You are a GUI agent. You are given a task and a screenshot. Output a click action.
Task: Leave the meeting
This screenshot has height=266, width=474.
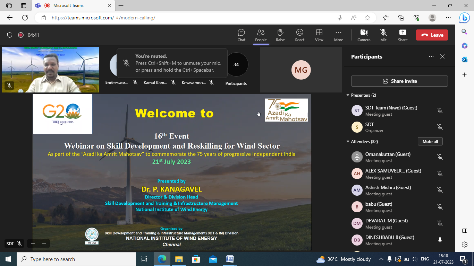click(x=432, y=35)
